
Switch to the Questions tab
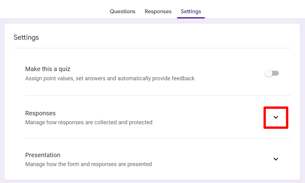(x=122, y=11)
